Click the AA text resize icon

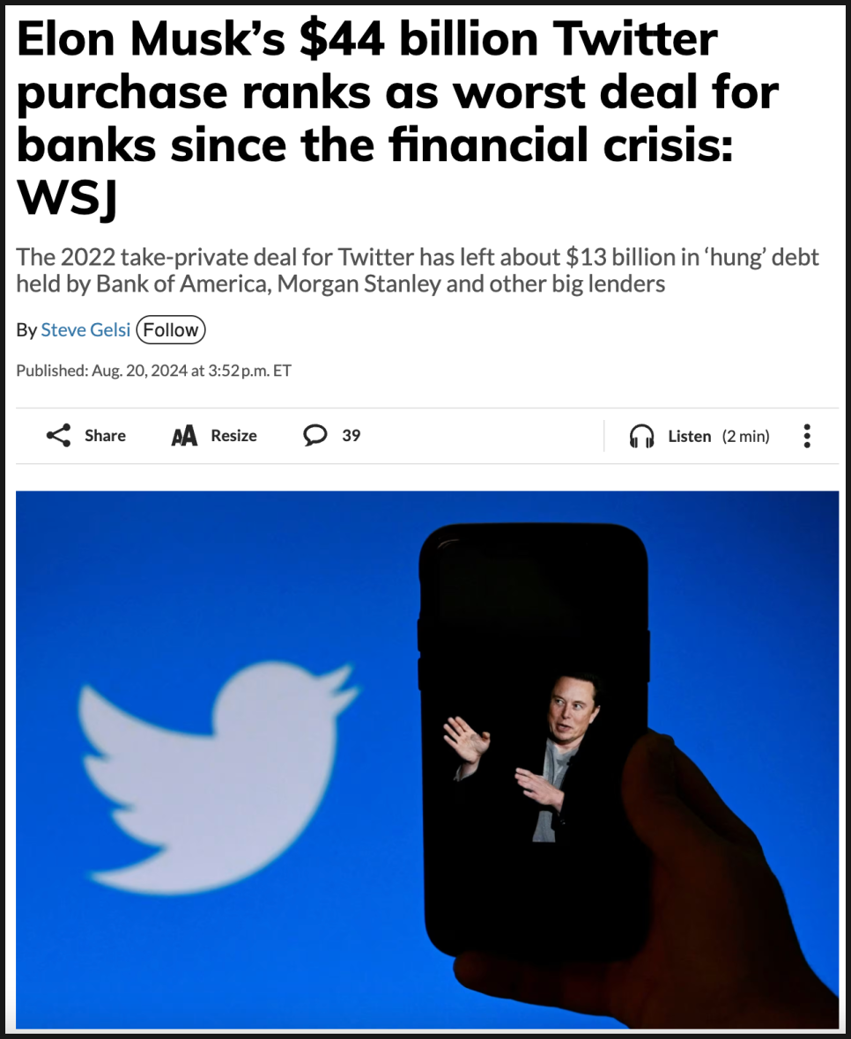[184, 436]
